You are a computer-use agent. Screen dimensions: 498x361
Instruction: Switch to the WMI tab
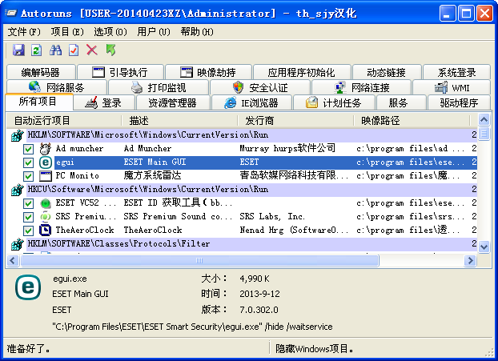(x=452, y=87)
